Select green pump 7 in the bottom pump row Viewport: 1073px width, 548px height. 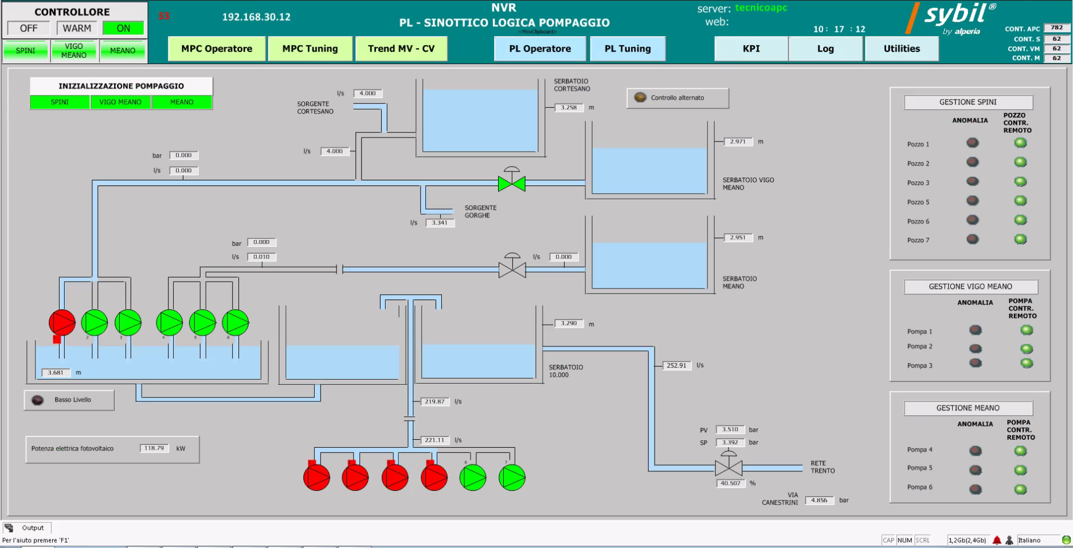[x=512, y=478]
